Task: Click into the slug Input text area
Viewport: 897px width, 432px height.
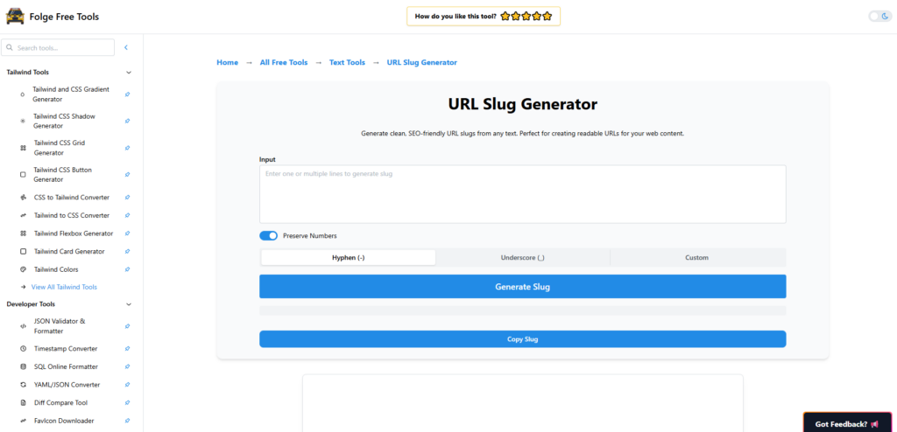Action: pos(523,194)
